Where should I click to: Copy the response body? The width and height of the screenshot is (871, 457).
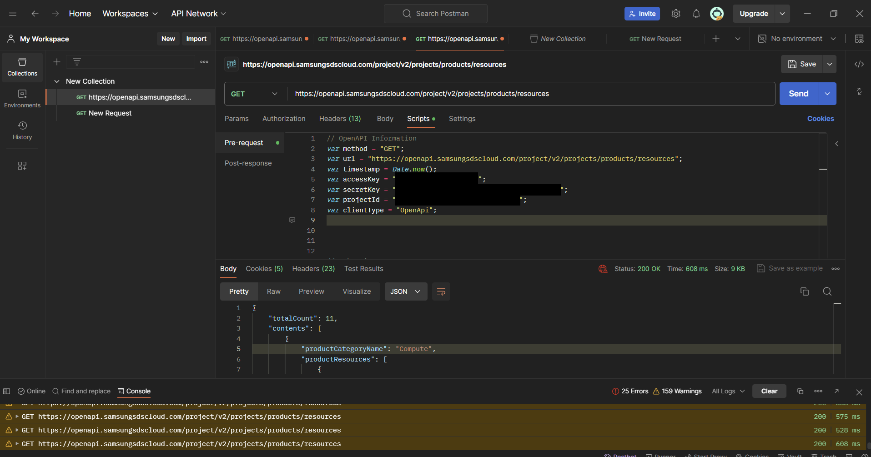pyautogui.click(x=805, y=291)
